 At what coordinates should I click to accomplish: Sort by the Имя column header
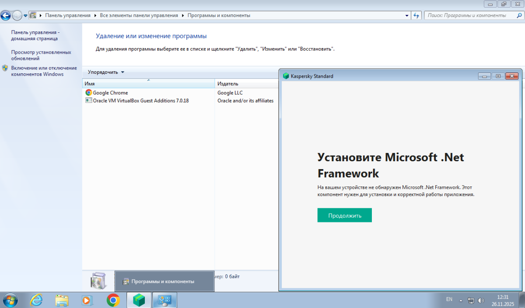[x=149, y=83]
